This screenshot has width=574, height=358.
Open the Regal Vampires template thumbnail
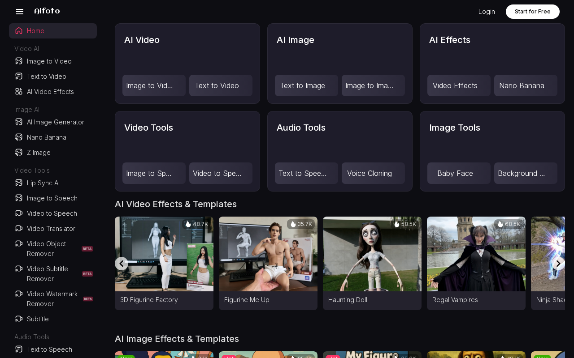pyautogui.click(x=476, y=254)
